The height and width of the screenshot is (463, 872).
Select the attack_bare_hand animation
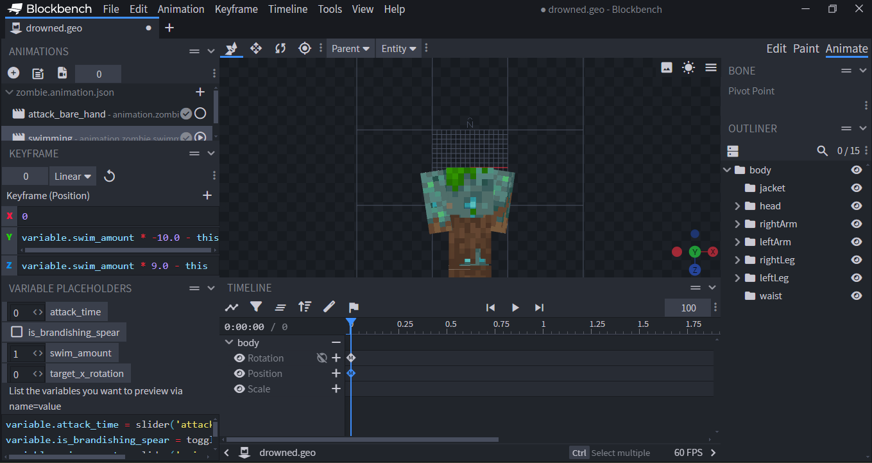pyautogui.click(x=67, y=114)
